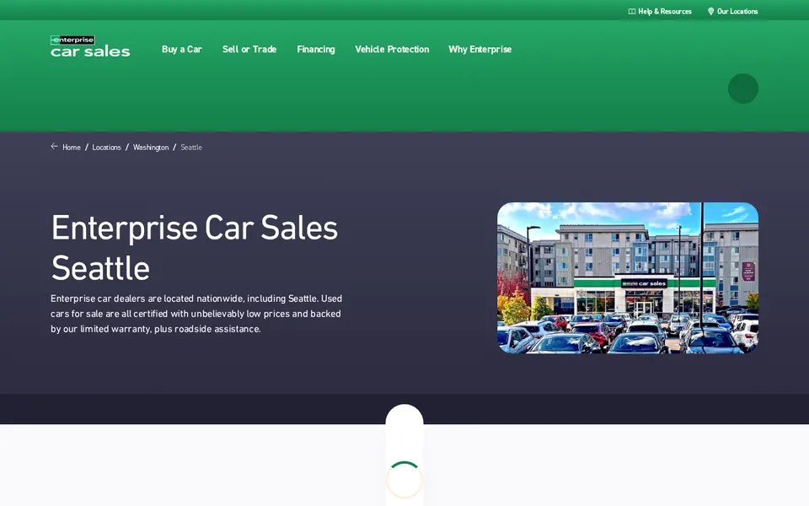
Task: Open the Financing menu
Action: pyautogui.click(x=316, y=49)
